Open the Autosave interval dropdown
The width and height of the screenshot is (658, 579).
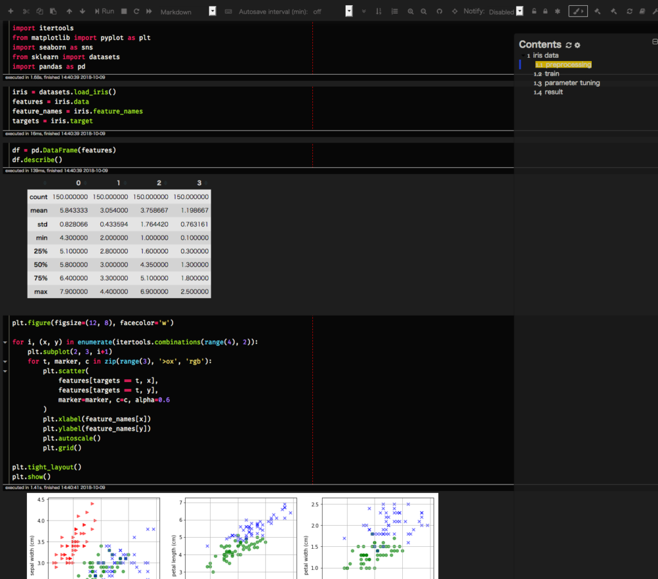332,12
